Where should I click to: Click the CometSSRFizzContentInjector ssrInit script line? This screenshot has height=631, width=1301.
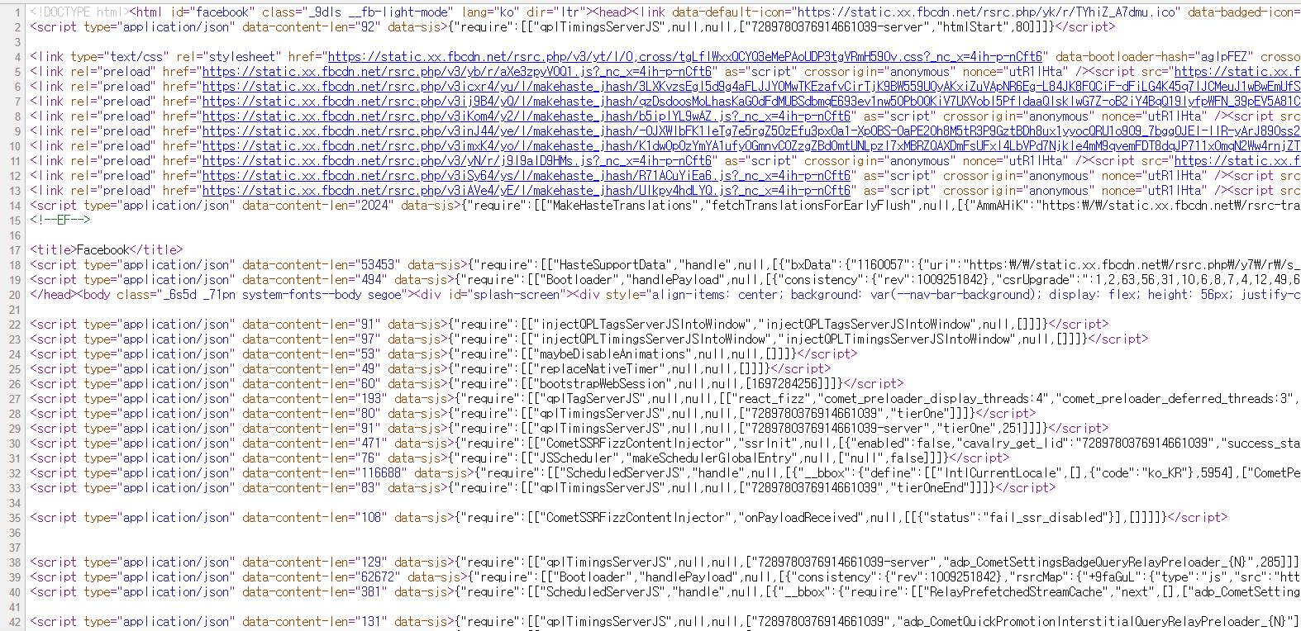(x=665, y=443)
